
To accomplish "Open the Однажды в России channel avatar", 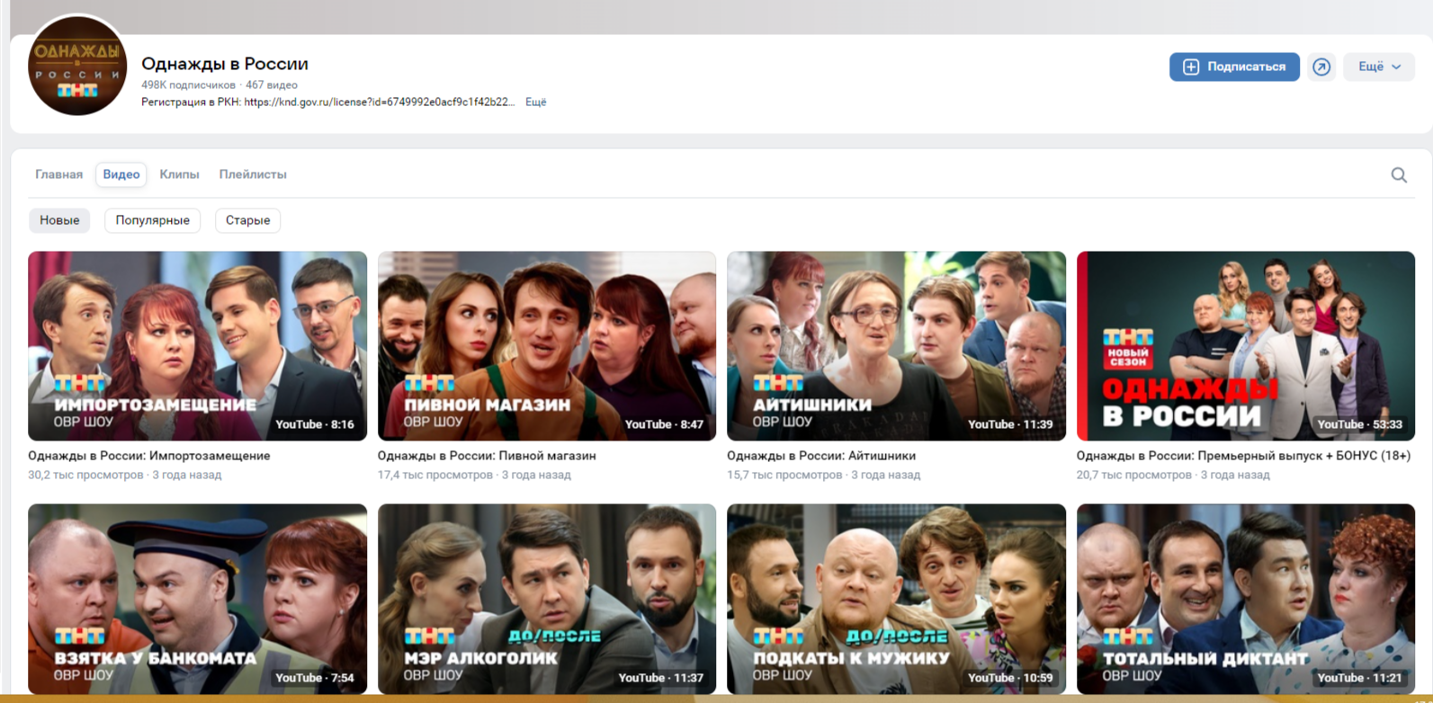I will (77, 66).
